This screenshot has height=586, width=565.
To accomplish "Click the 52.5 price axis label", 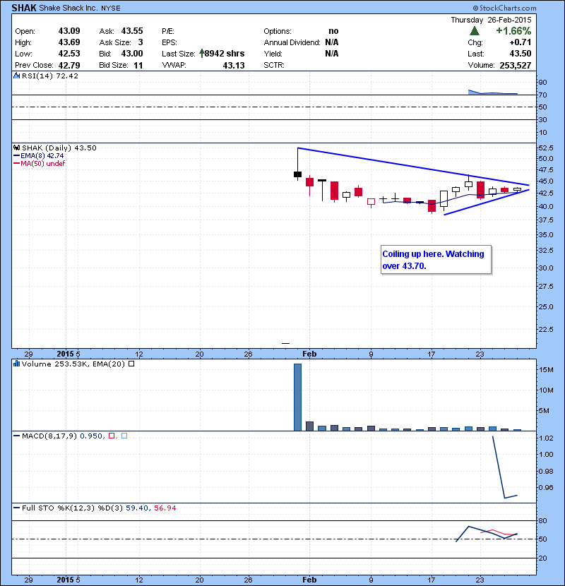I will pos(545,148).
